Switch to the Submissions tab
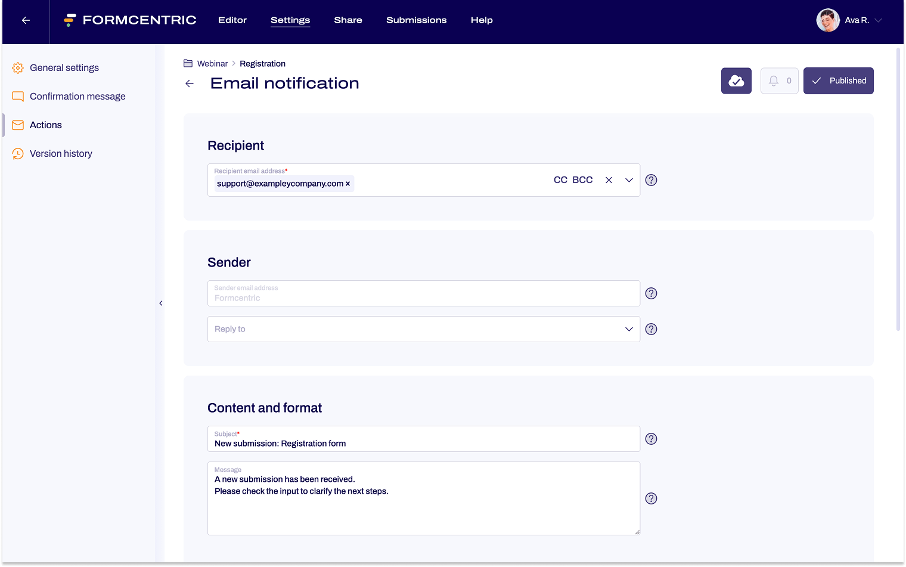Viewport: 906px width, 567px height. tap(416, 20)
